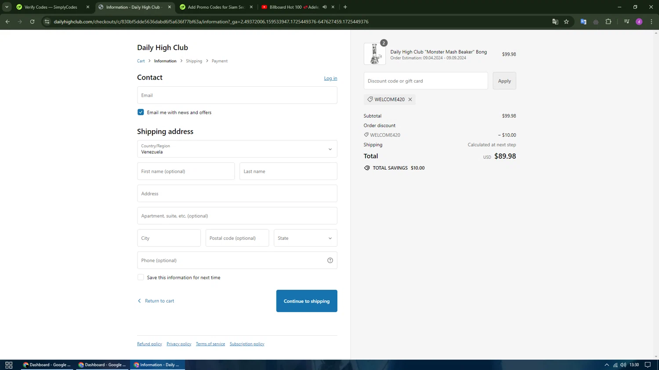Click the Last name field

coord(288,171)
